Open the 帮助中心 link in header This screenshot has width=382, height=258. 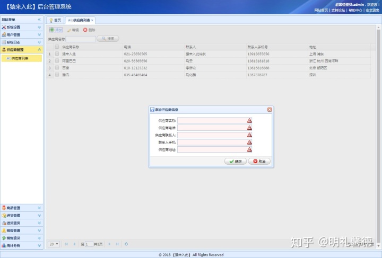[x=355, y=10]
